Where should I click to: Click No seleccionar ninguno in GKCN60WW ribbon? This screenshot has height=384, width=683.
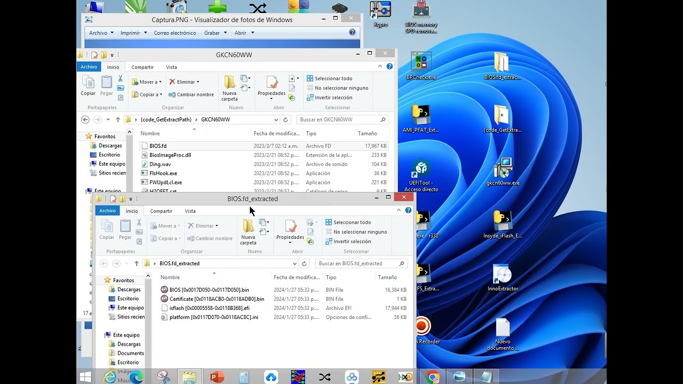[x=337, y=88]
